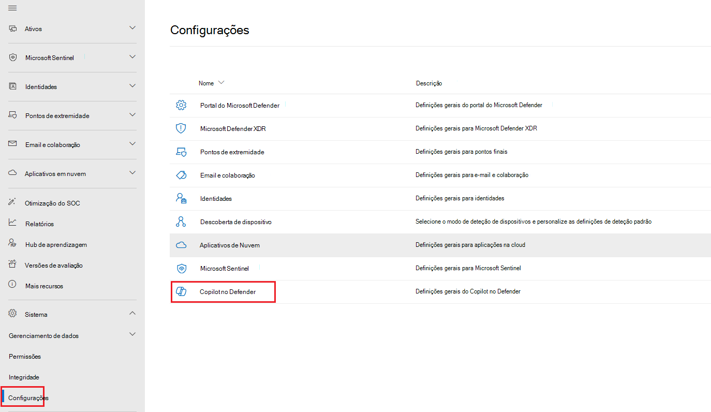Image resolution: width=711 pixels, height=412 pixels.
Task: Click the Email e colaboração envelope icon in sidebar
Action: tap(13, 144)
